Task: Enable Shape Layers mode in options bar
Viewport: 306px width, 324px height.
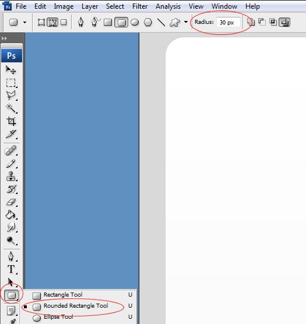Action: (41, 22)
